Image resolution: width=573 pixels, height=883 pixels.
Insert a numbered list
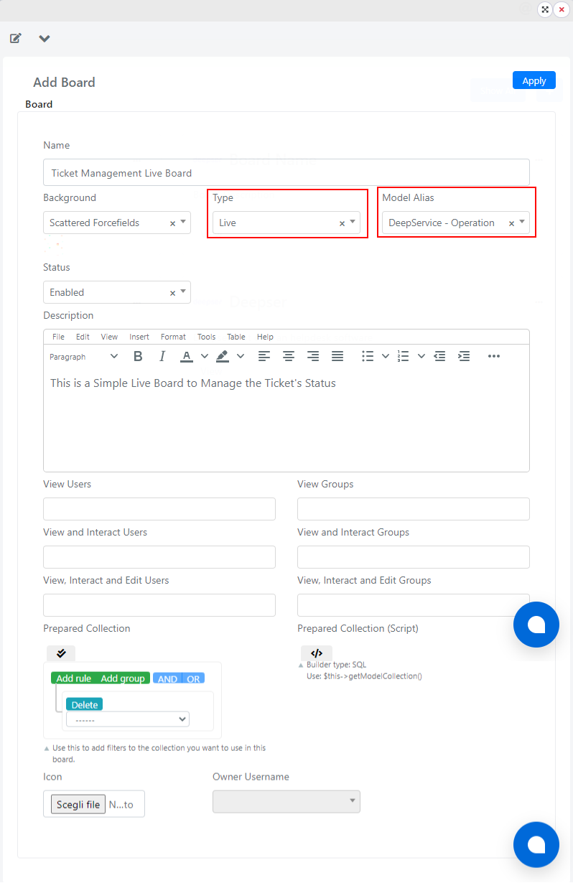pyautogui.click(x=404, y=356)
